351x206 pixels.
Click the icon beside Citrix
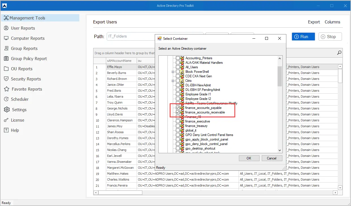pyautogui.click(x=182, y=81)
